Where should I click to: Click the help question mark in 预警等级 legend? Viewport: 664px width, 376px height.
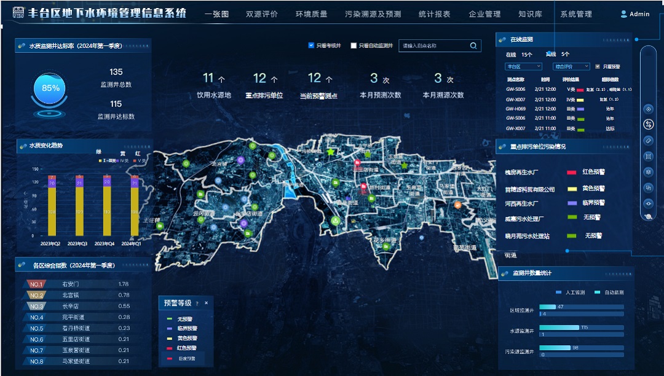197,304
